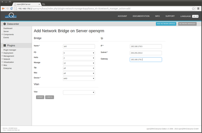
Task: Open the Account menu
Action: click(x=122, y=16)
